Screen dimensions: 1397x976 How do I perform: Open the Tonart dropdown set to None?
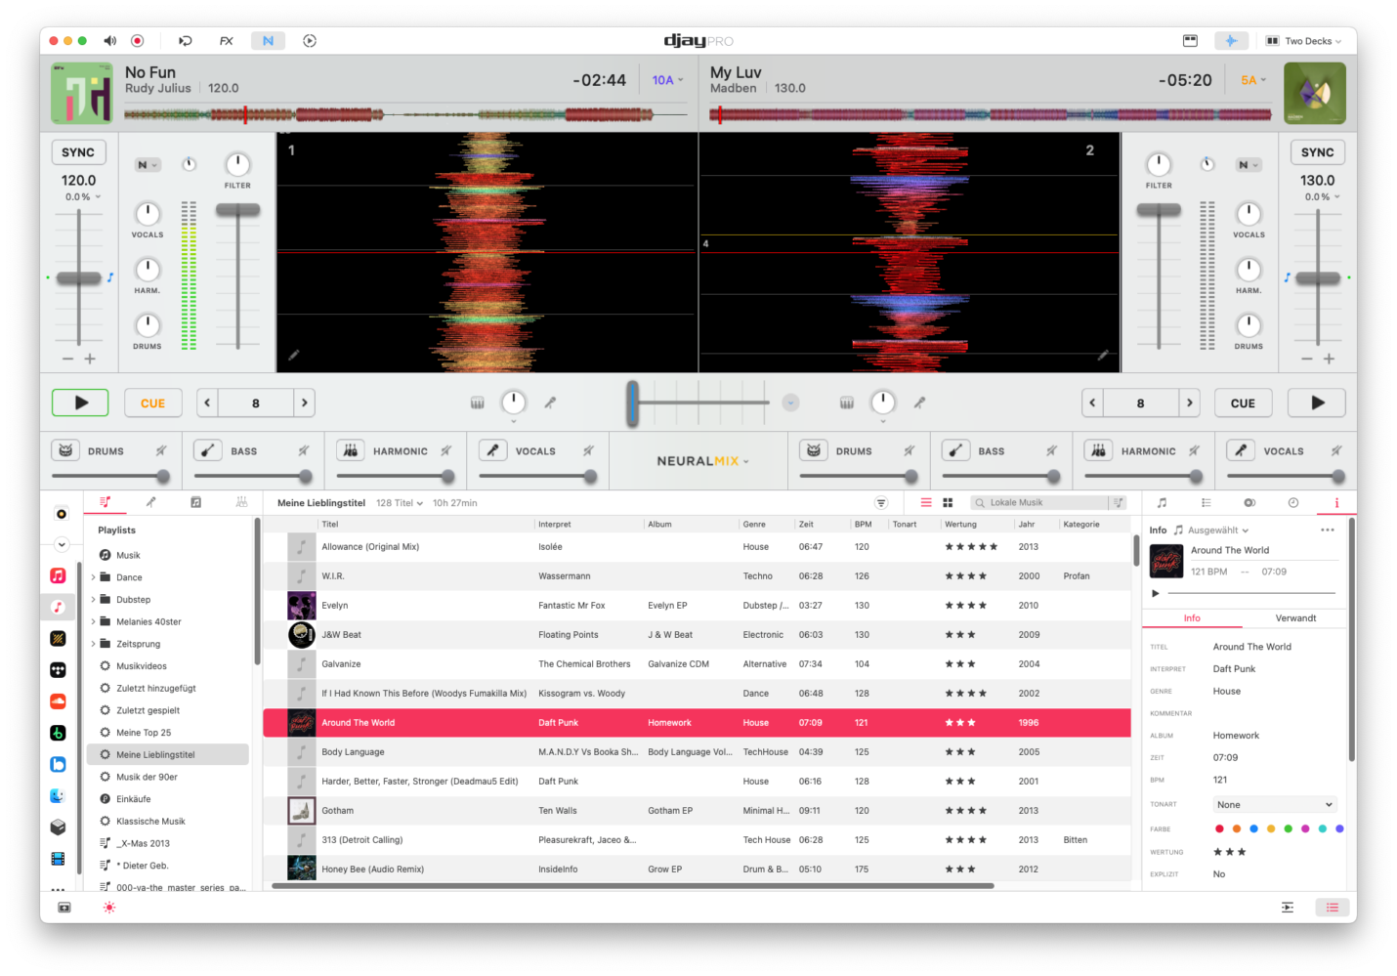(1274, 803)
